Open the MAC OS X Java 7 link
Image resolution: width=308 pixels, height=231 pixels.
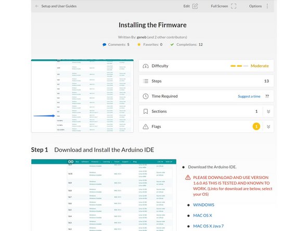point(208,226)
